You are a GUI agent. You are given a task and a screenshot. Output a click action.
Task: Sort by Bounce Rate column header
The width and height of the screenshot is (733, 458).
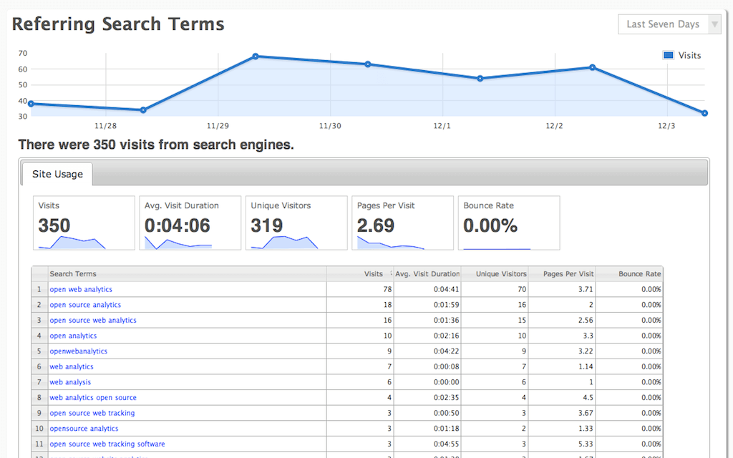[639, 274]
